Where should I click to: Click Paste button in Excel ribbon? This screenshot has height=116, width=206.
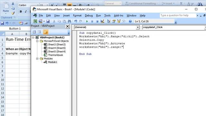[x=6, y=8]
